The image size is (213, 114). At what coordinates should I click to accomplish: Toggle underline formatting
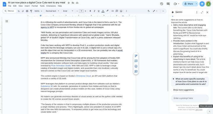pyautogui.click(x=99, y=11)
